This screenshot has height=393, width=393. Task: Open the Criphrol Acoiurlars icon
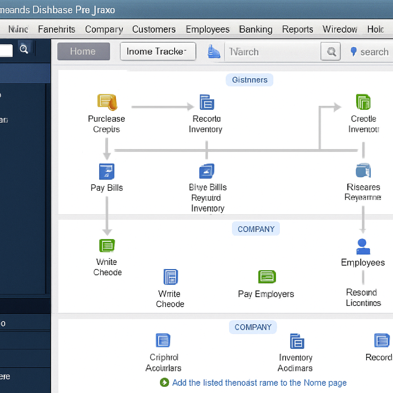click(163, 340)
